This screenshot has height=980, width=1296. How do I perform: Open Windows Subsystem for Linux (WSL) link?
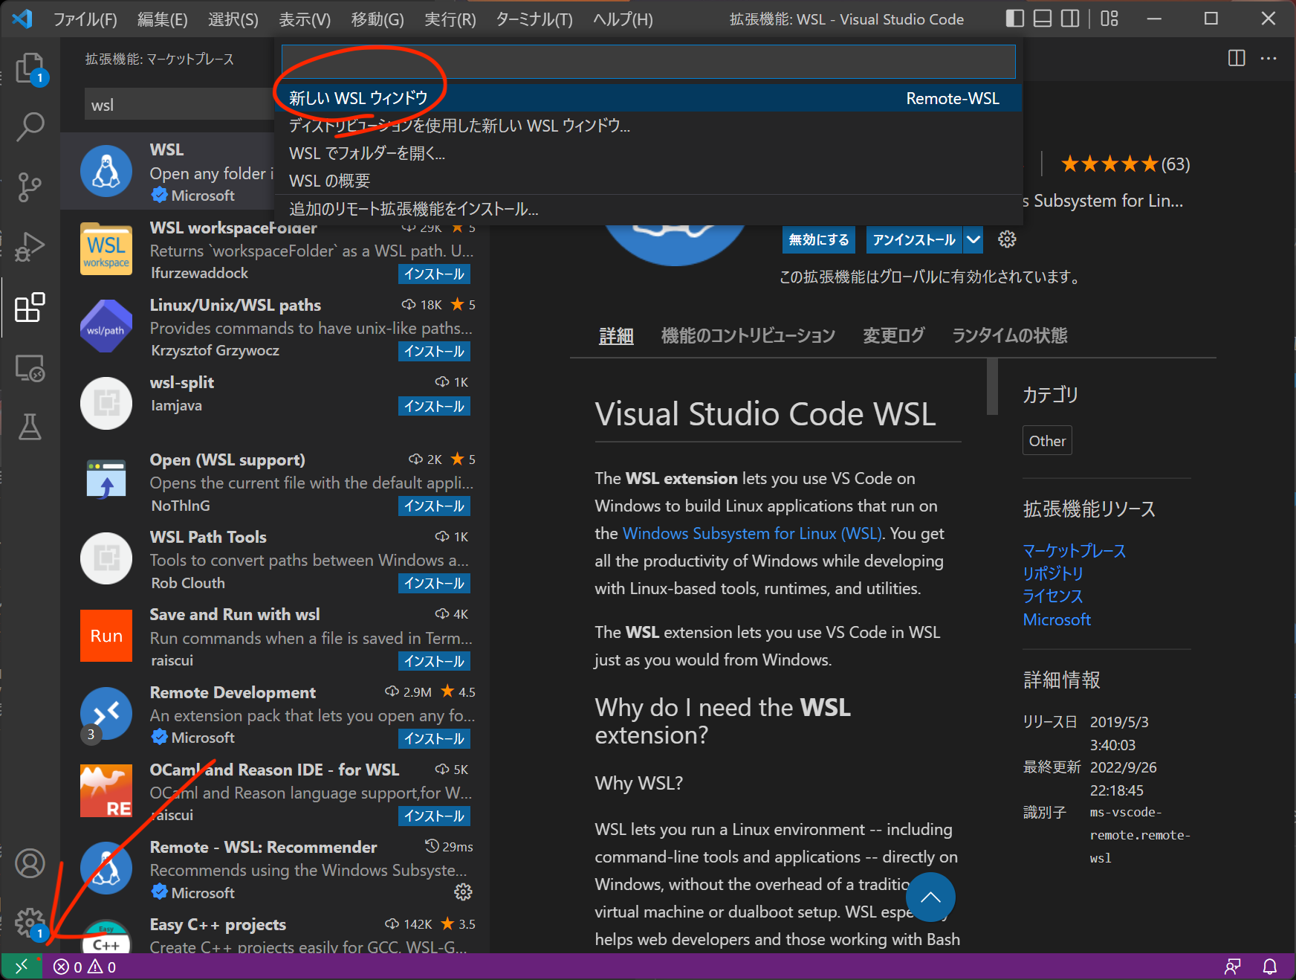tap(752, 533)
